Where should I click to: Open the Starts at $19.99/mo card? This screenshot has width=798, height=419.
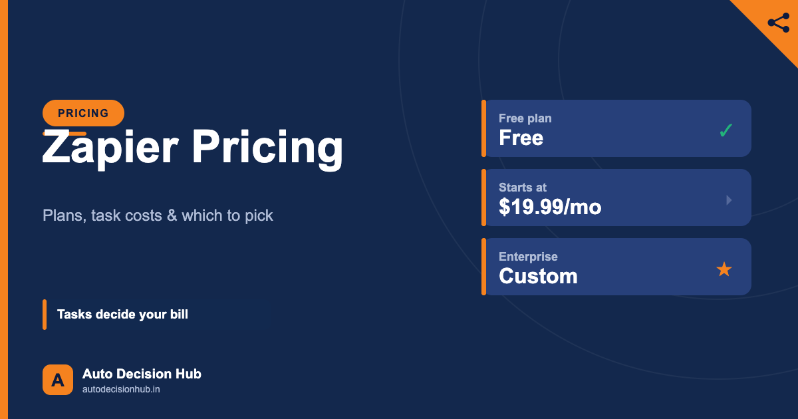tap(616, 198)
